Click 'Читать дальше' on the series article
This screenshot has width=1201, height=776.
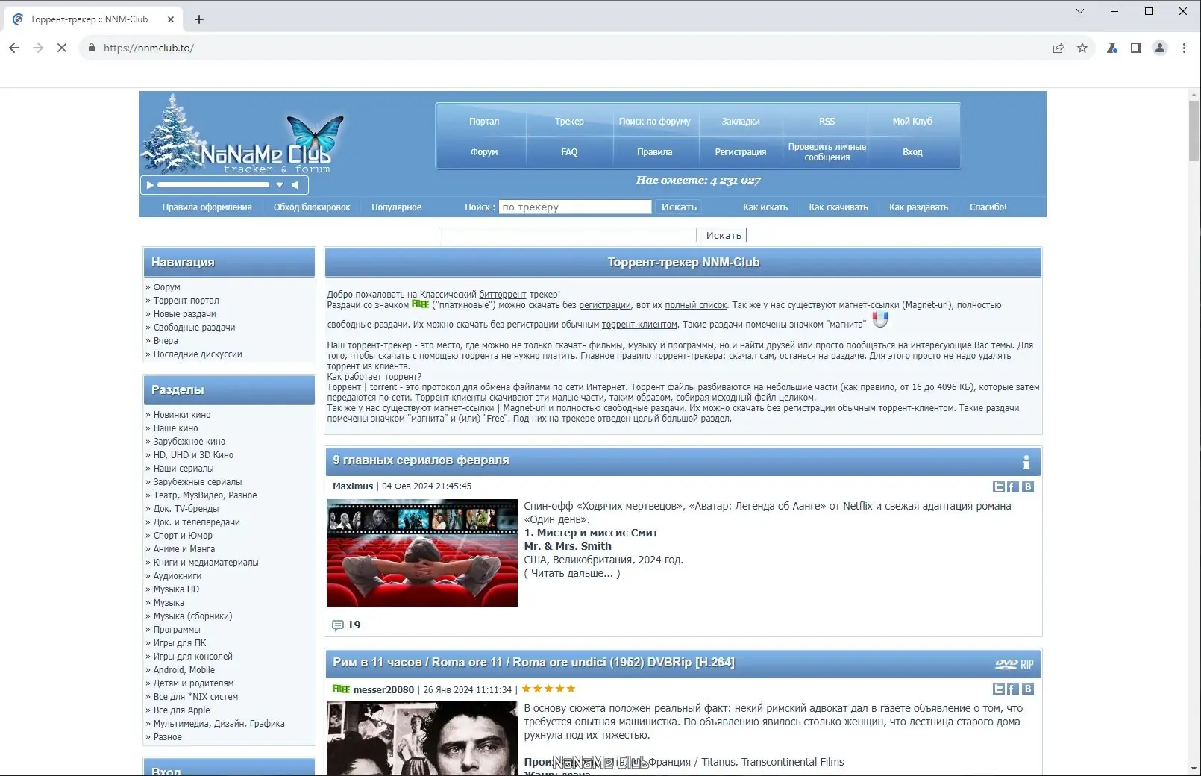572,573
